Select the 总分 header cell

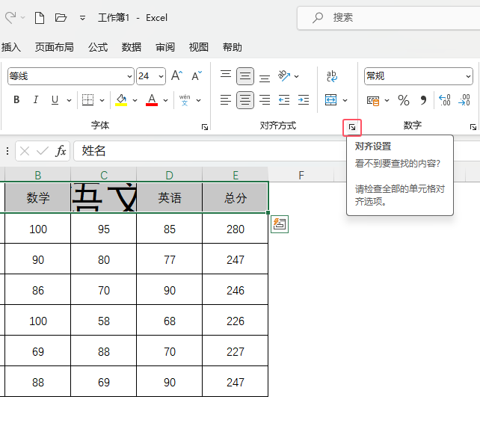point(235,197)
